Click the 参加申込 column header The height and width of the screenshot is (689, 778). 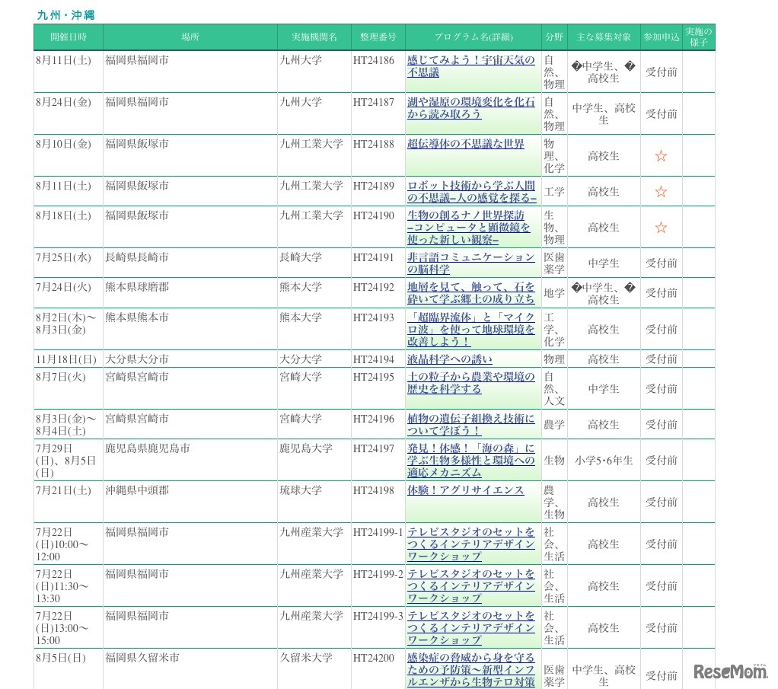tap(662, 37)
